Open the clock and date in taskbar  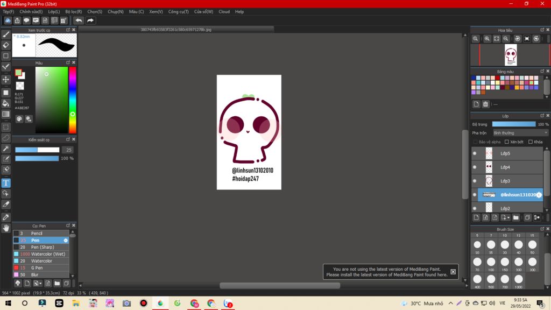point(520,303)
